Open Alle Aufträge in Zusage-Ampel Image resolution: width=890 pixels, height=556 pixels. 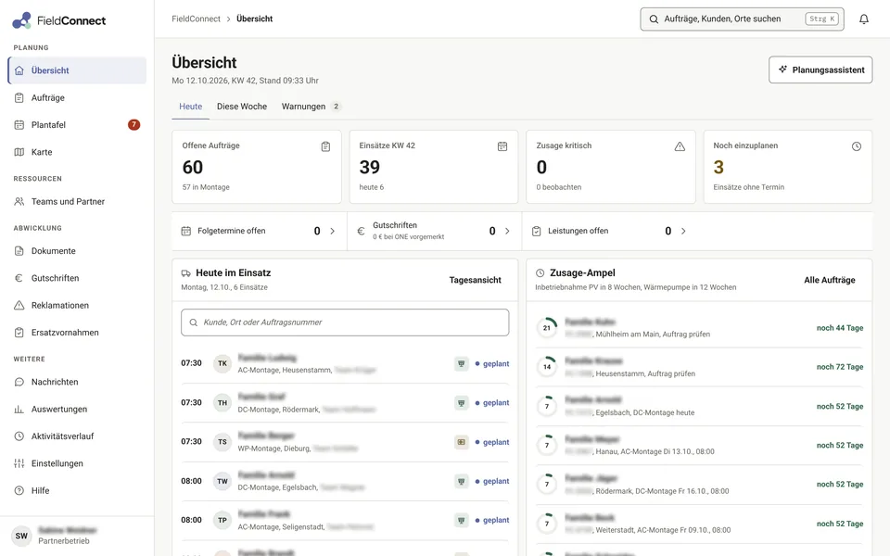point(829,280)
